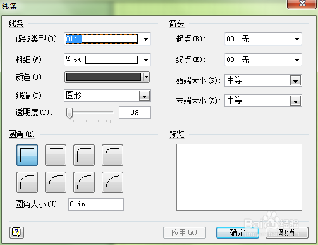318x245 pixels.
Task: Open the 粗细 line weight dropdown
Action: (145, 60)
